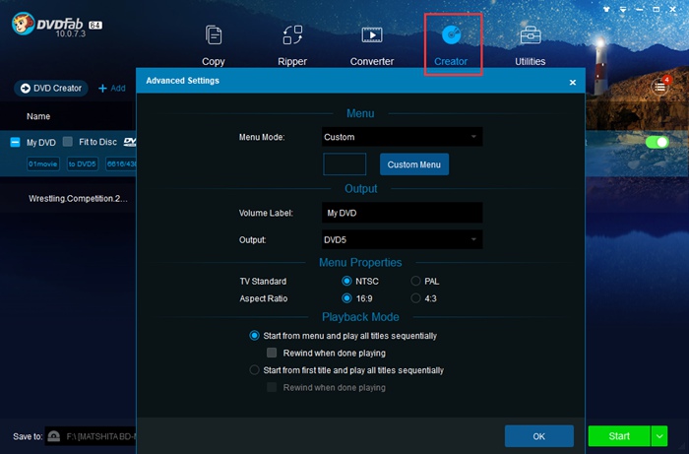Select the Creator module icon
689x454 pixels.
(x=451, y=36)
